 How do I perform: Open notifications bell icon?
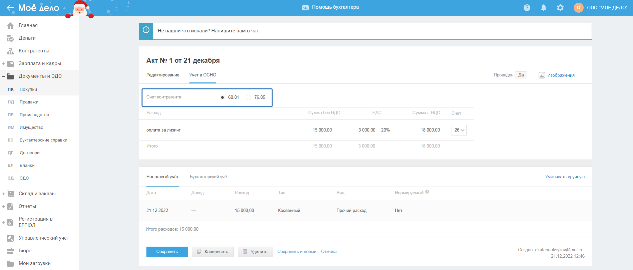pos(543,8)
